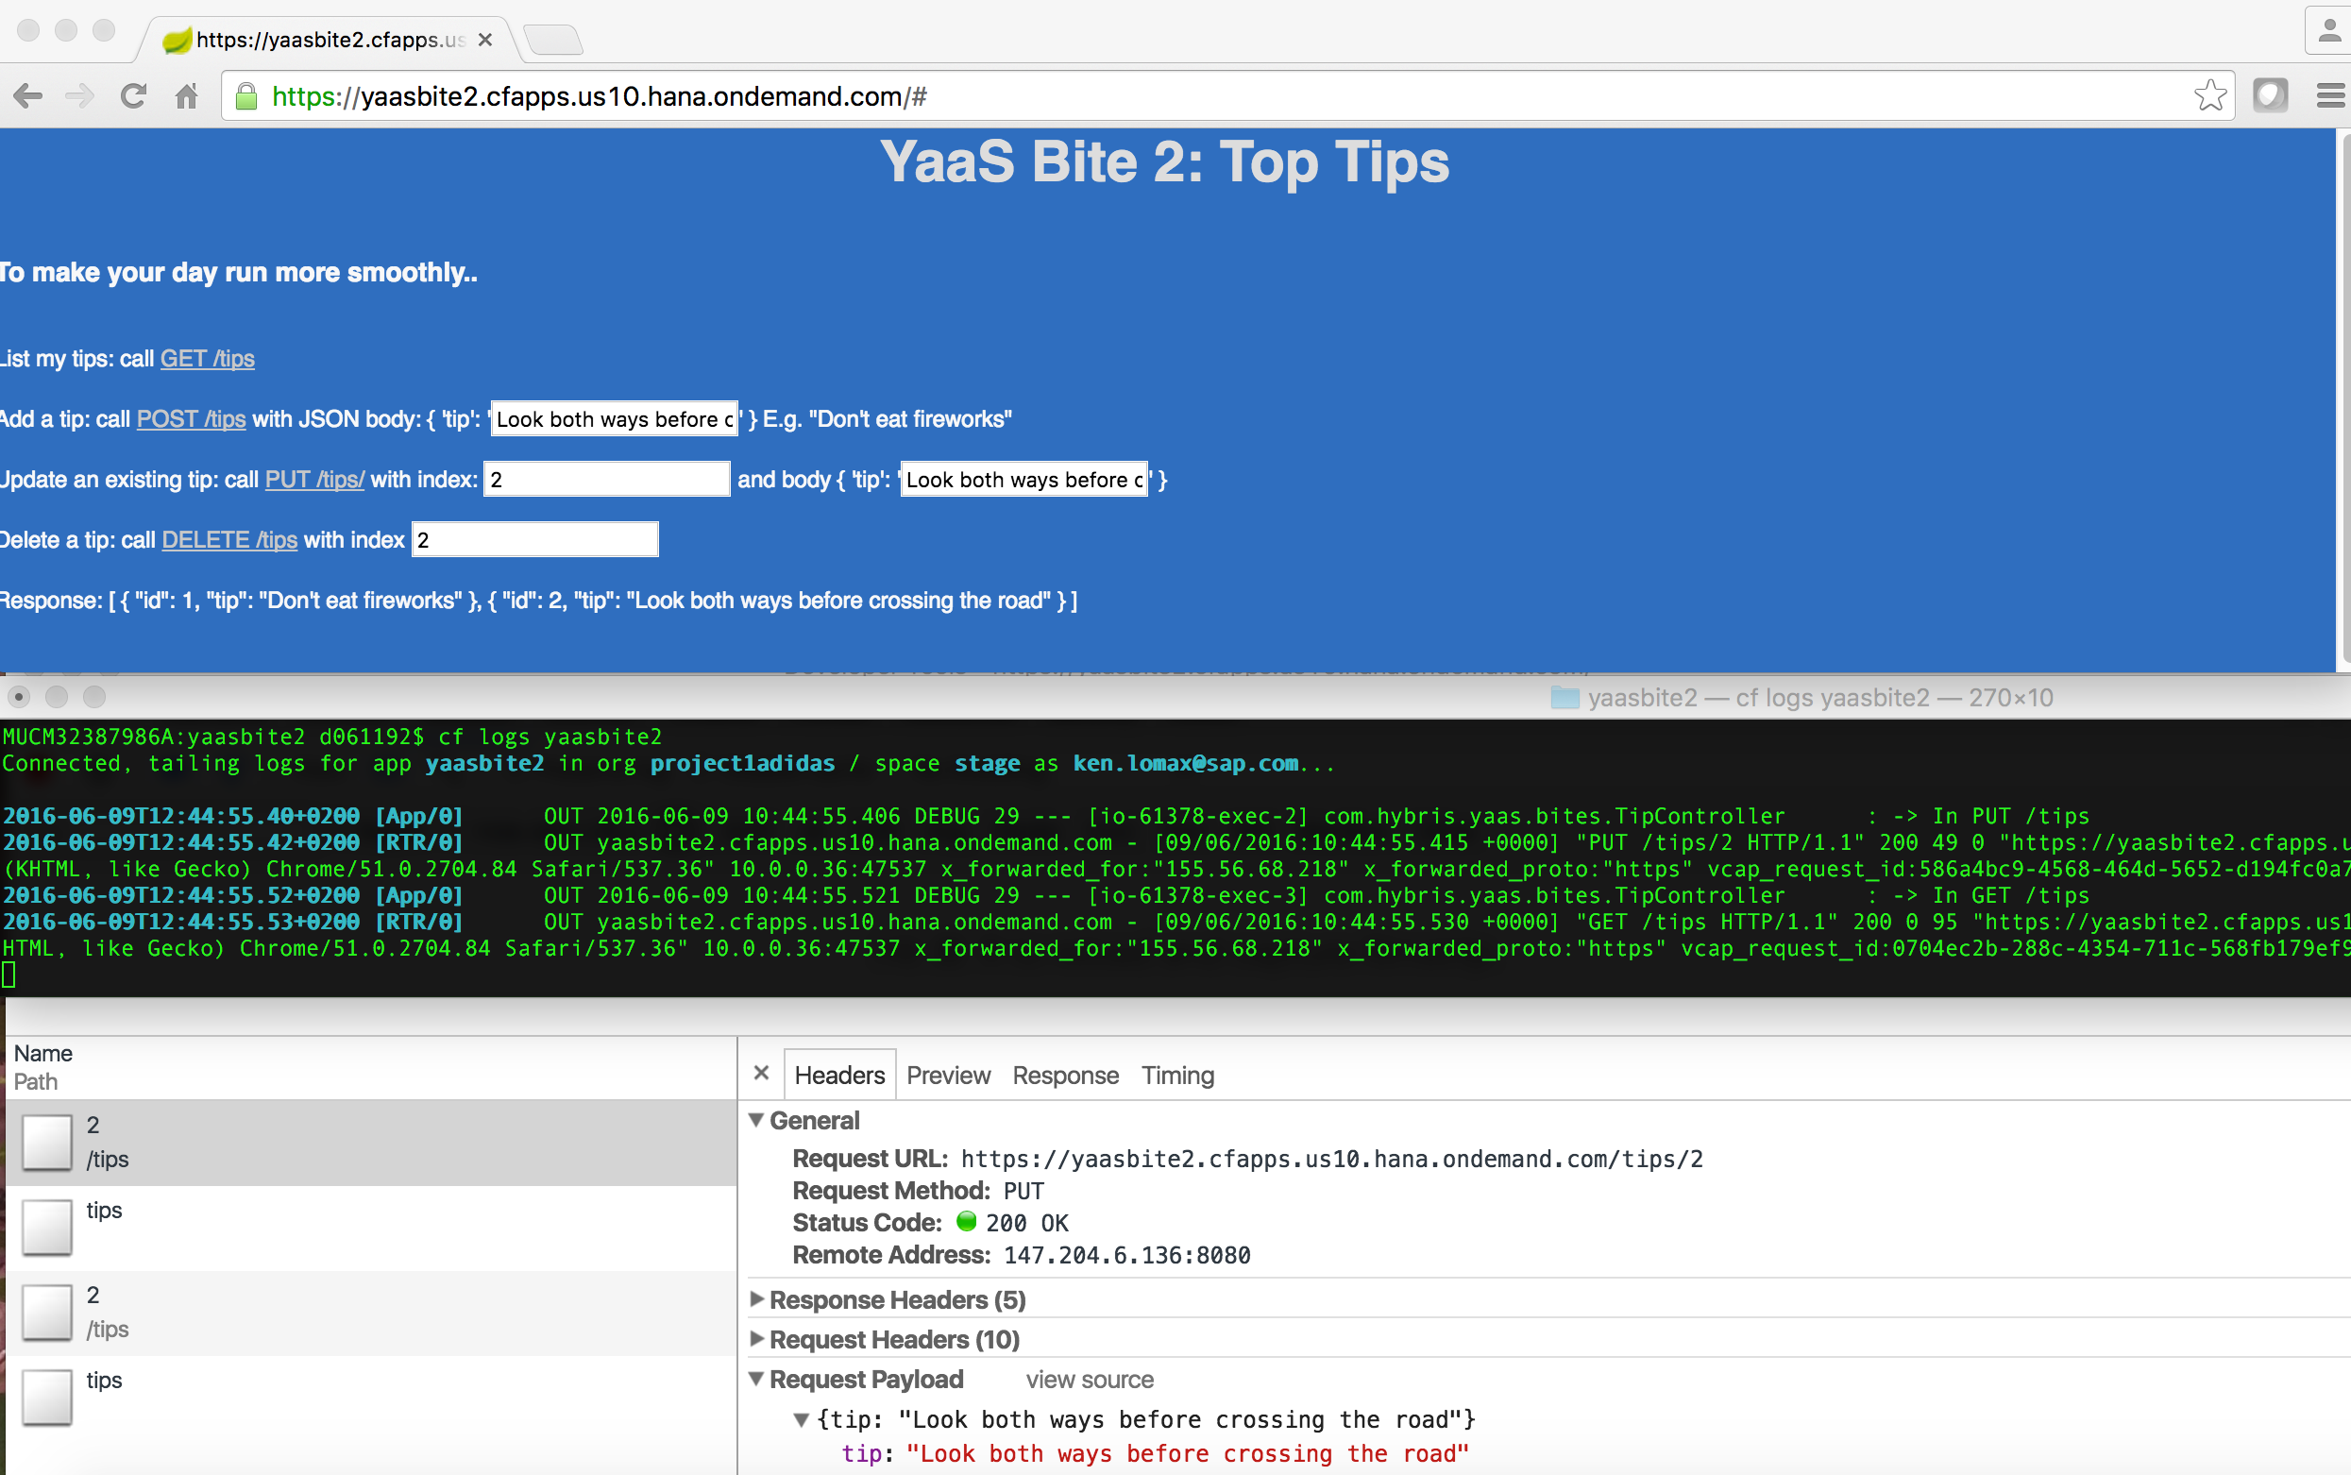Image resolution: width=2351 pixels, height=1475 pixels.
Task: Open the Chrome hamburger menu
Action: tap(2330, 95)
